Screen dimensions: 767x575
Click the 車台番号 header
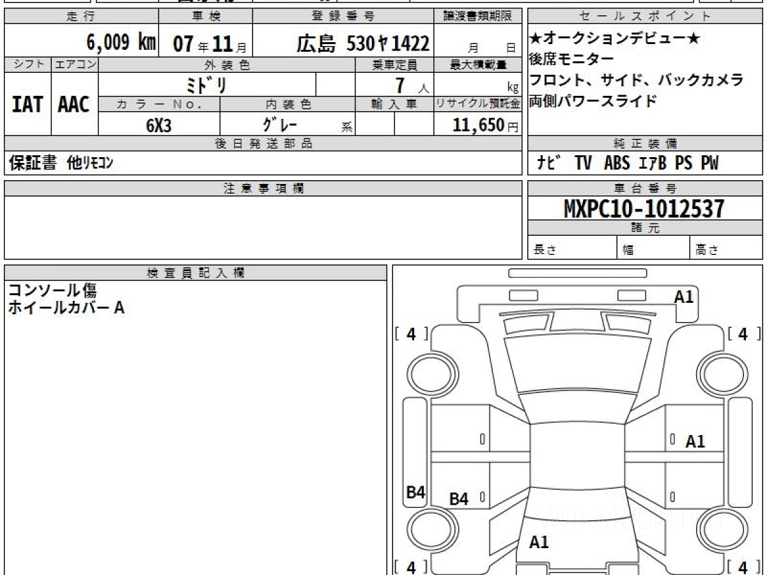pyautogui.click(x=646, y=188)
